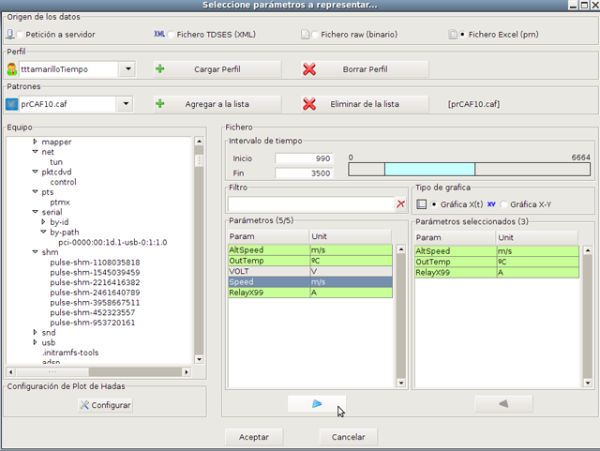Select pulse-shm-1108035818 tree item
The image size is (600, 451).
point(95,263)
